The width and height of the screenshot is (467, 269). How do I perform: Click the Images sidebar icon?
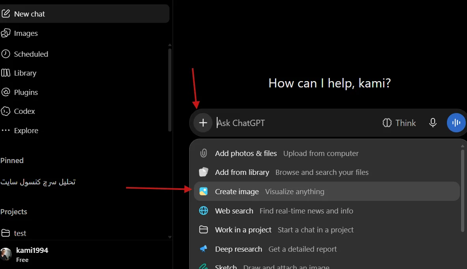tap(6, 33)
